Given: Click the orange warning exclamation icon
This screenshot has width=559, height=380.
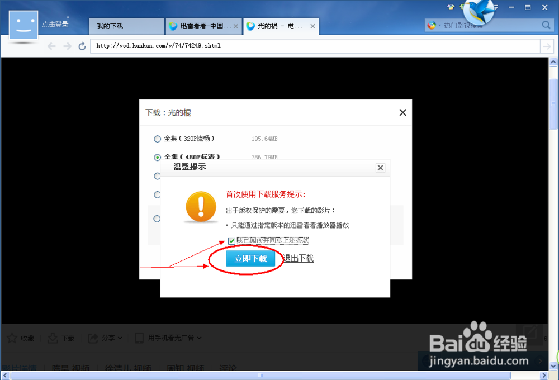Looking at the screenshot, I should click(x=201, y=207).
